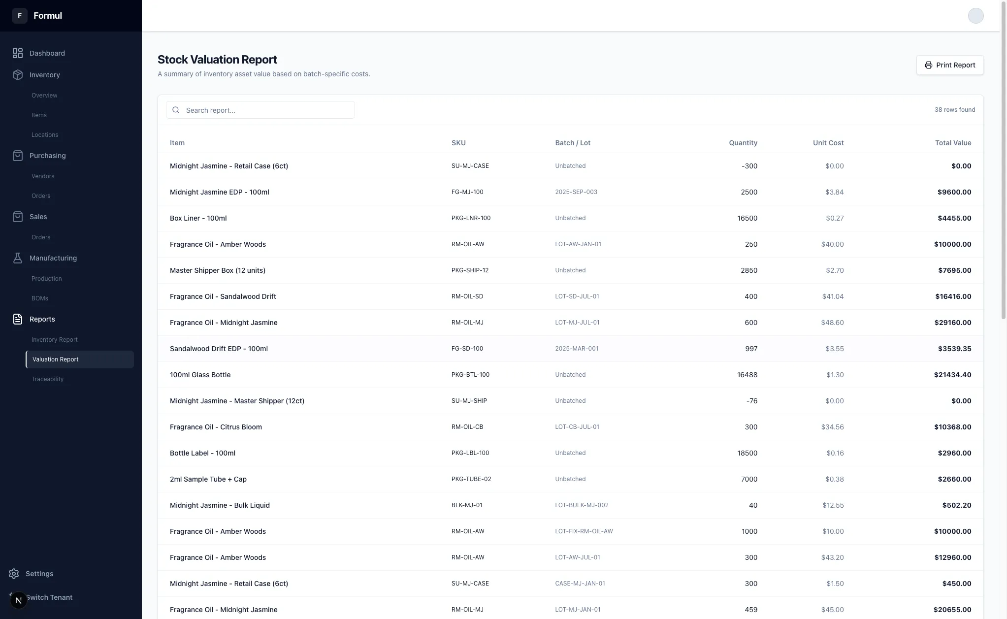This screenshot has height=619, width=1007.
Task: Open Inventory Report in sidebar
Action: point(55,340)
